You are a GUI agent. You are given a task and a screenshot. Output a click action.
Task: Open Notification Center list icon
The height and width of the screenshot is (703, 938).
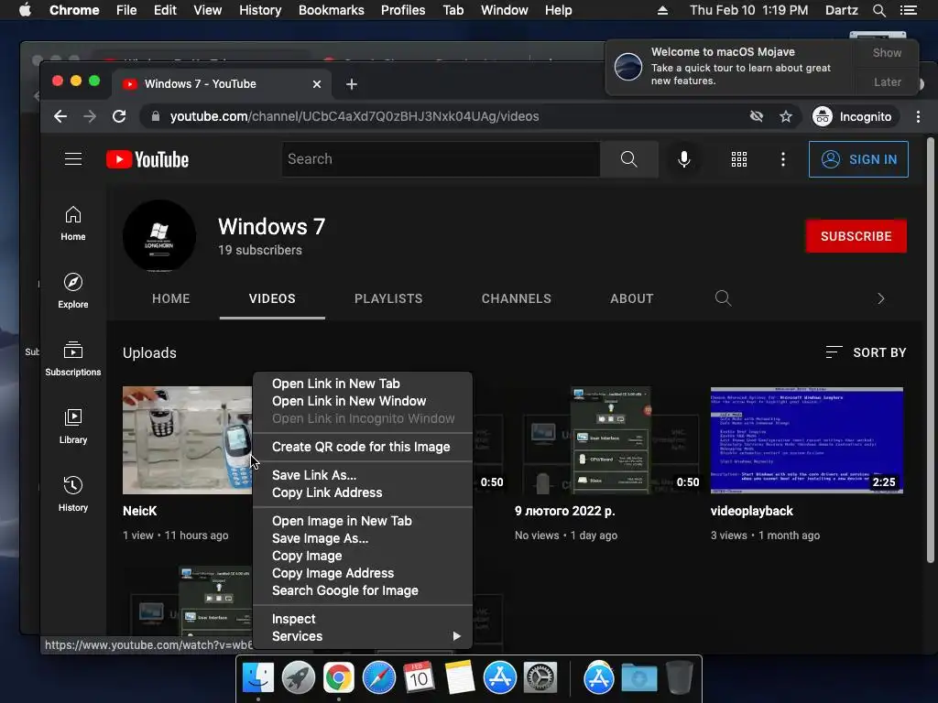tap(908, 10)
